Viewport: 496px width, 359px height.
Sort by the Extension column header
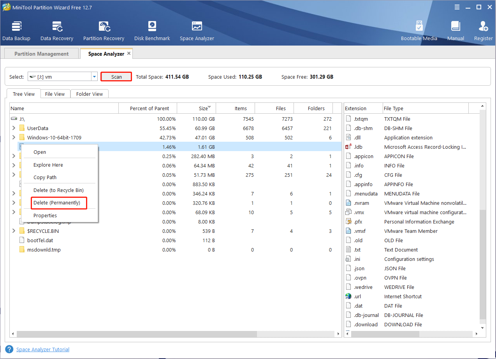point(363,108)
